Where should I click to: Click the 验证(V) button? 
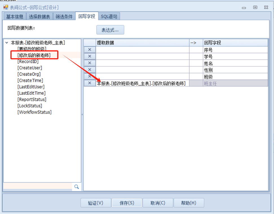tap(96, 203)
